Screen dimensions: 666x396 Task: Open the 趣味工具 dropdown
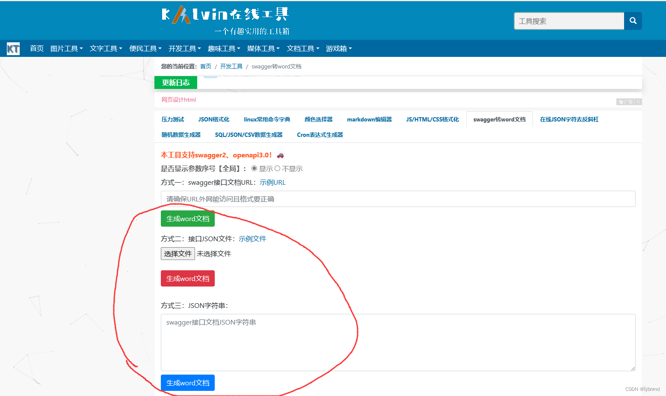(x=224, y=48)
